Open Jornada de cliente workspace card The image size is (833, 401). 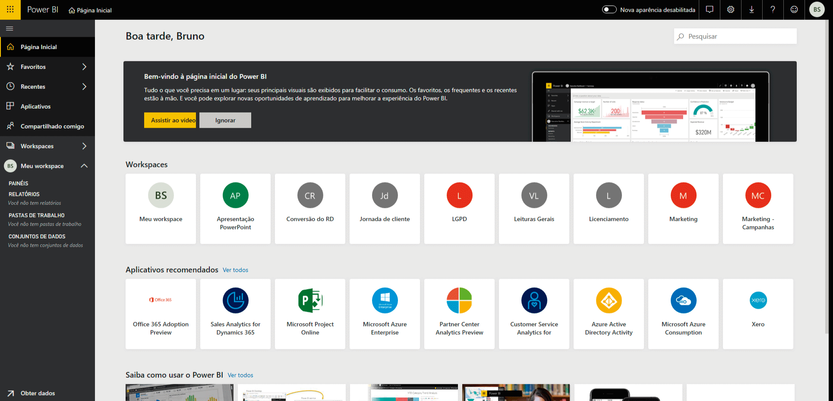(385, 209)
